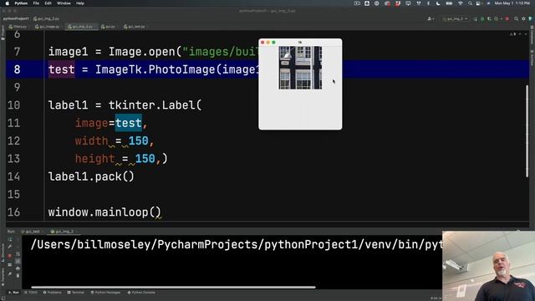Screen dimensions: 535x301
Task: Click the green Debug bug icon
Action: 482,18
